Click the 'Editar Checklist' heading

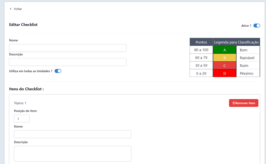(x=23, y=25)
